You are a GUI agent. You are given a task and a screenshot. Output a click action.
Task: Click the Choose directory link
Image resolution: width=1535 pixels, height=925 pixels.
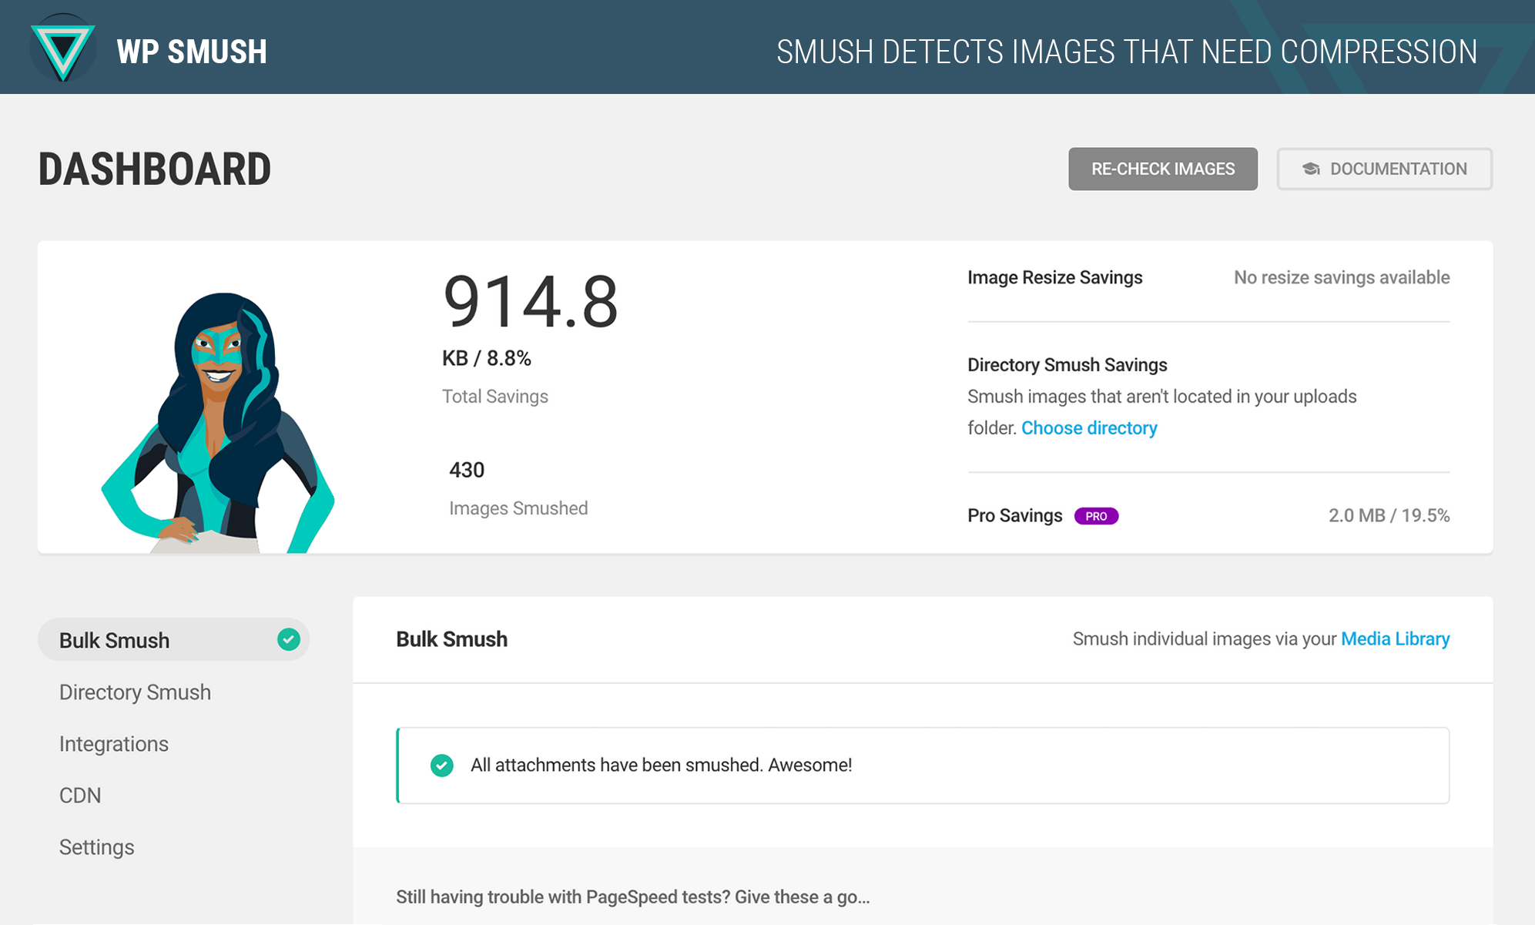(x=1089, y=427)
